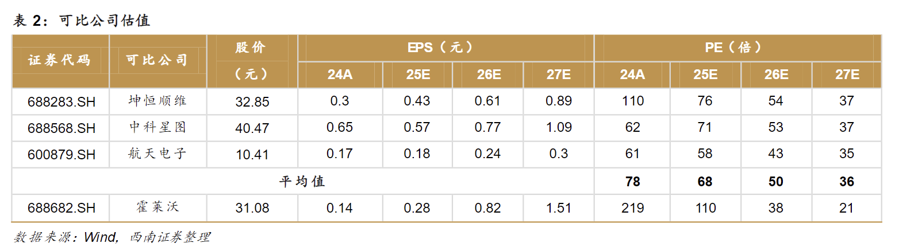Click 霍莱沃's 24A PE value 219

(x=632, y=209)
